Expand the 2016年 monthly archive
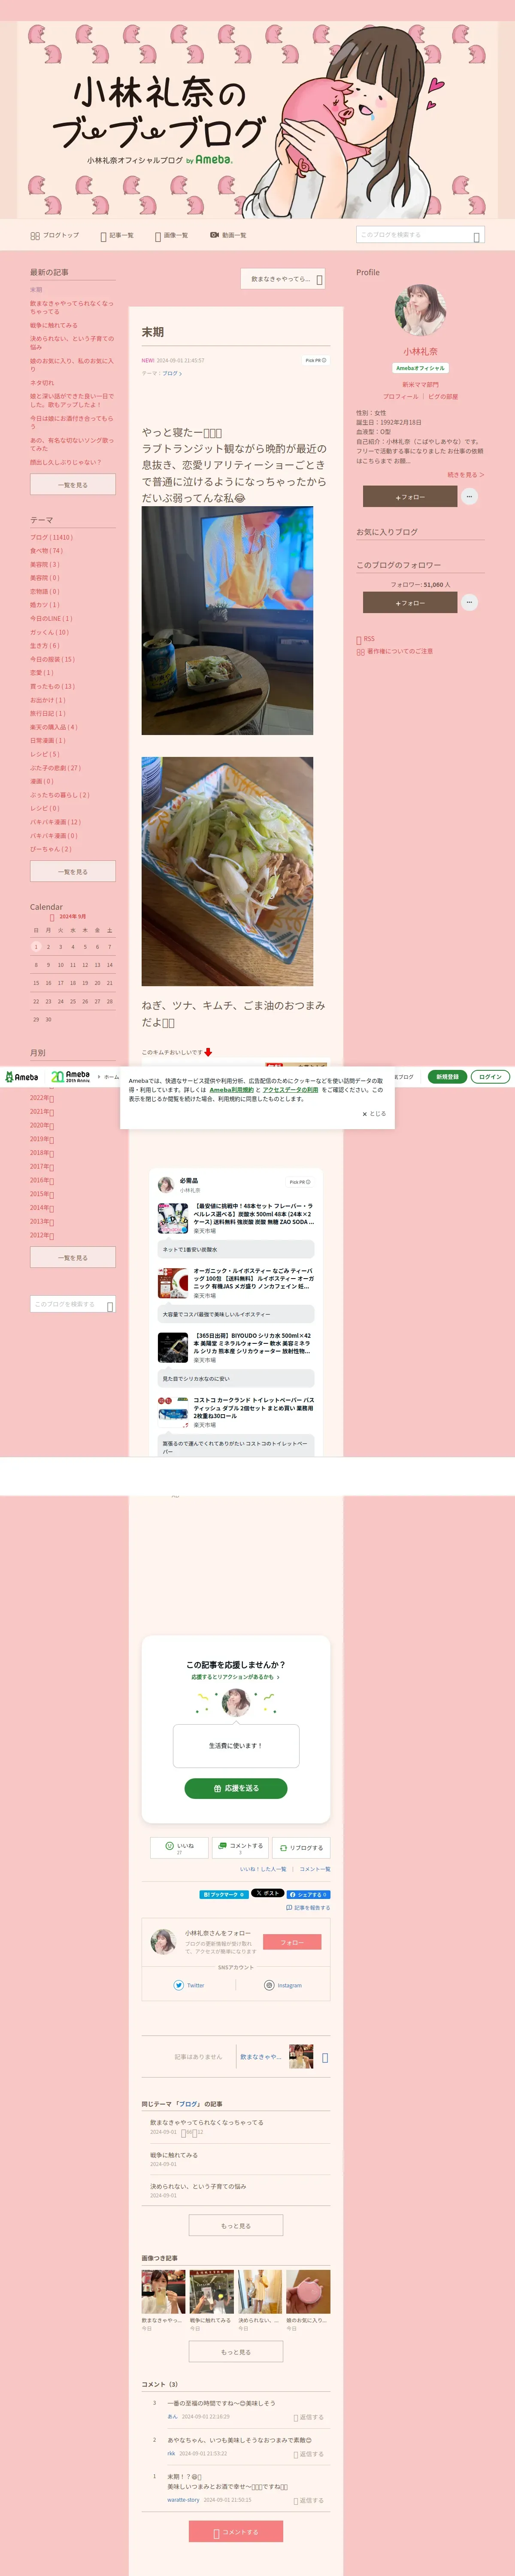515x2576 pixels. tap(42, 1180)
